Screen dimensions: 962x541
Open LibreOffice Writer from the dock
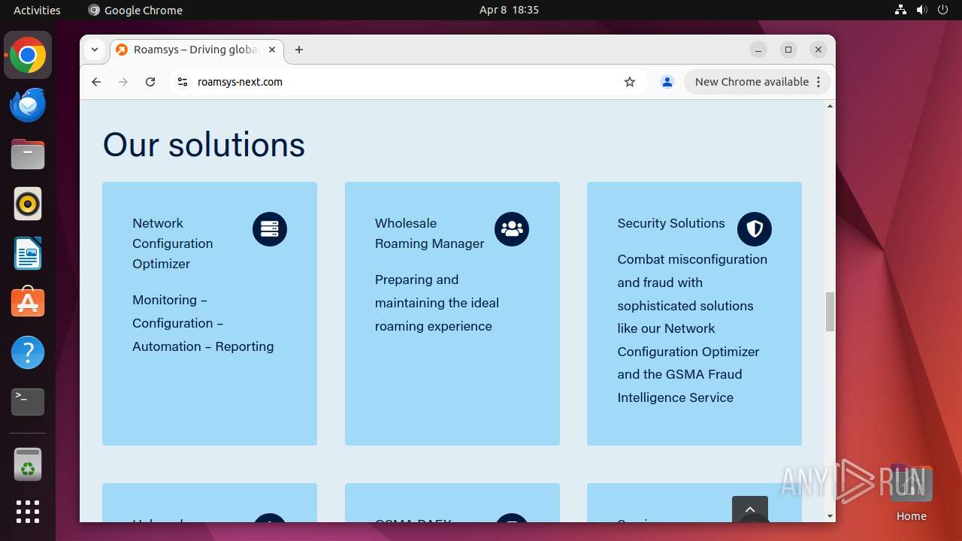[x=28, y=253]
